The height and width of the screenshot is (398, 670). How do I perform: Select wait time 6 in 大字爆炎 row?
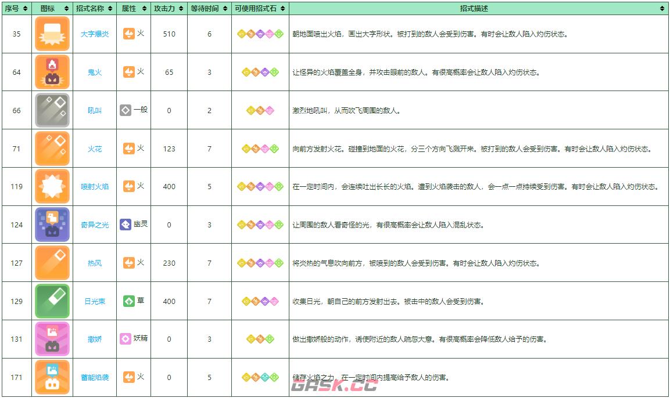coord(209,34)
